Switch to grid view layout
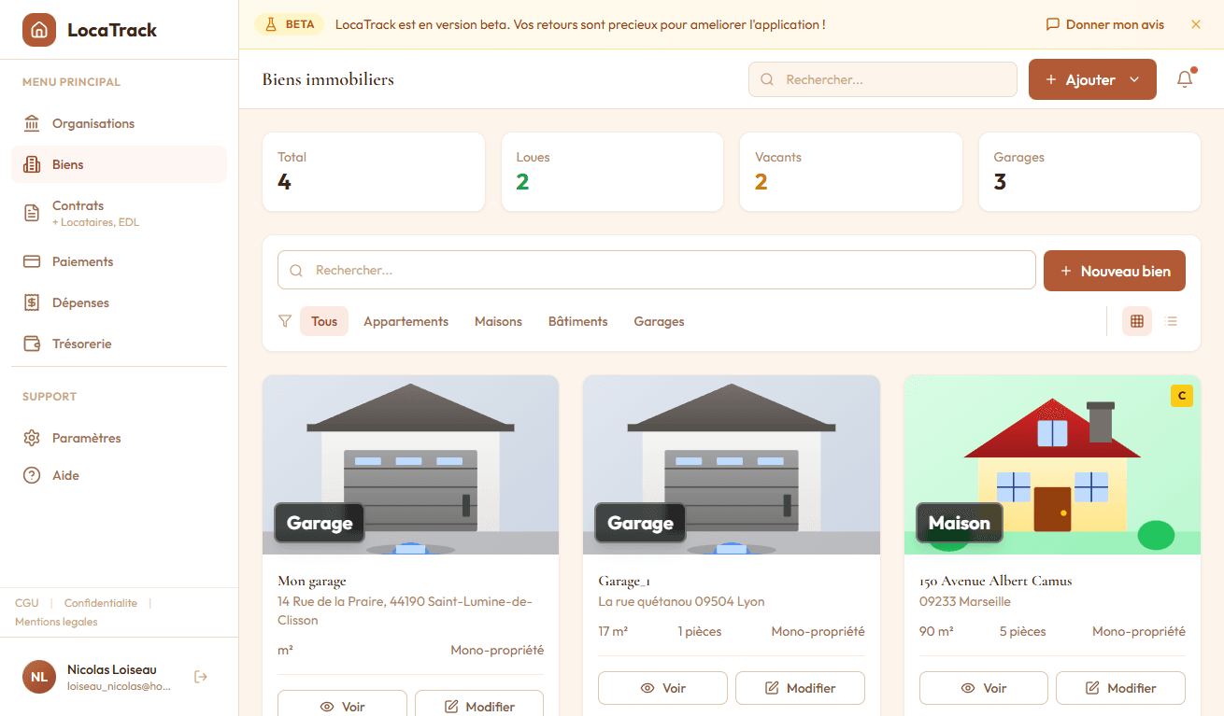This screenshot has height=716, width=1224. [1137, 320]
